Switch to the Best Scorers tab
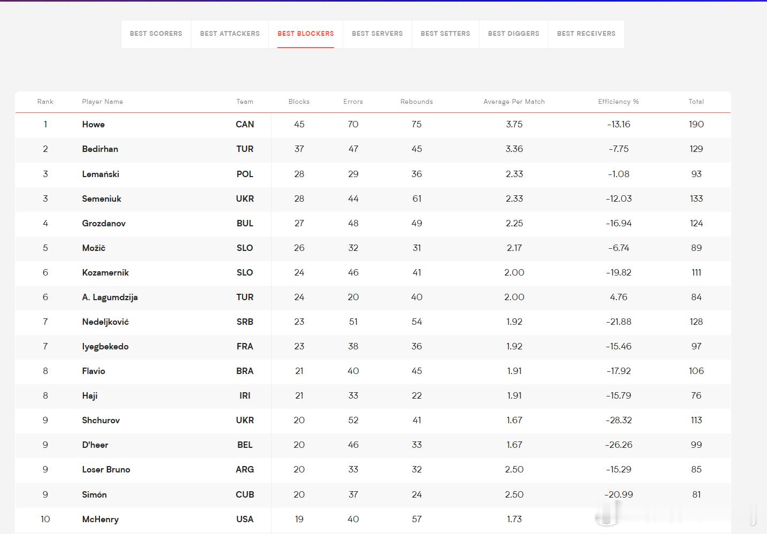Image resolution: width=767 pixels, height=534 pixels. [156, 34]
